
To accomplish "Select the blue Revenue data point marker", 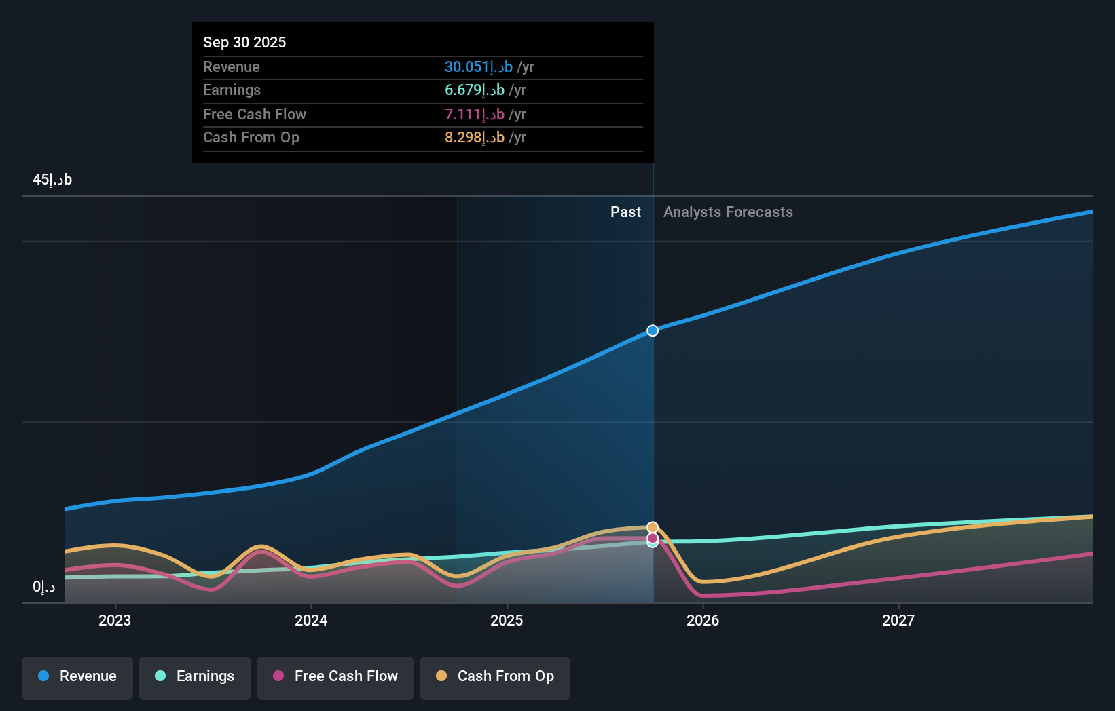I will pos(652,330).
